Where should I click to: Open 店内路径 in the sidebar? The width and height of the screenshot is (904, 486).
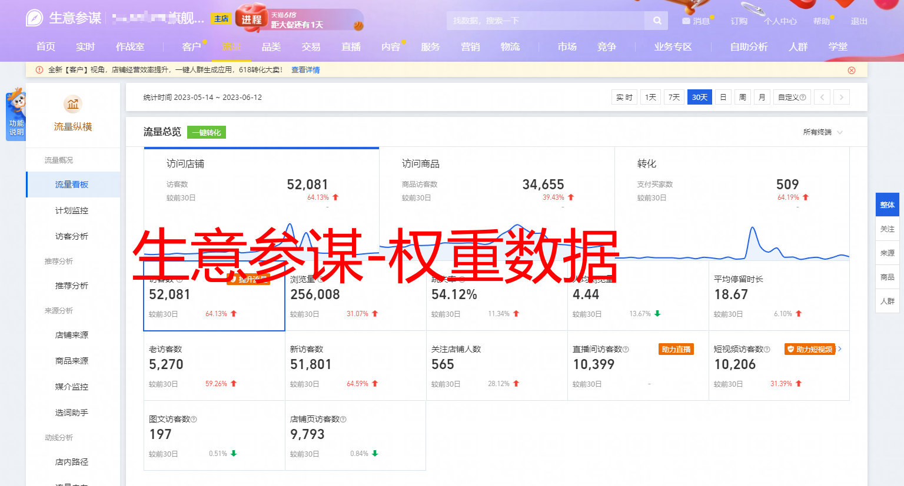pyautogui.click(x=73, y=462)
